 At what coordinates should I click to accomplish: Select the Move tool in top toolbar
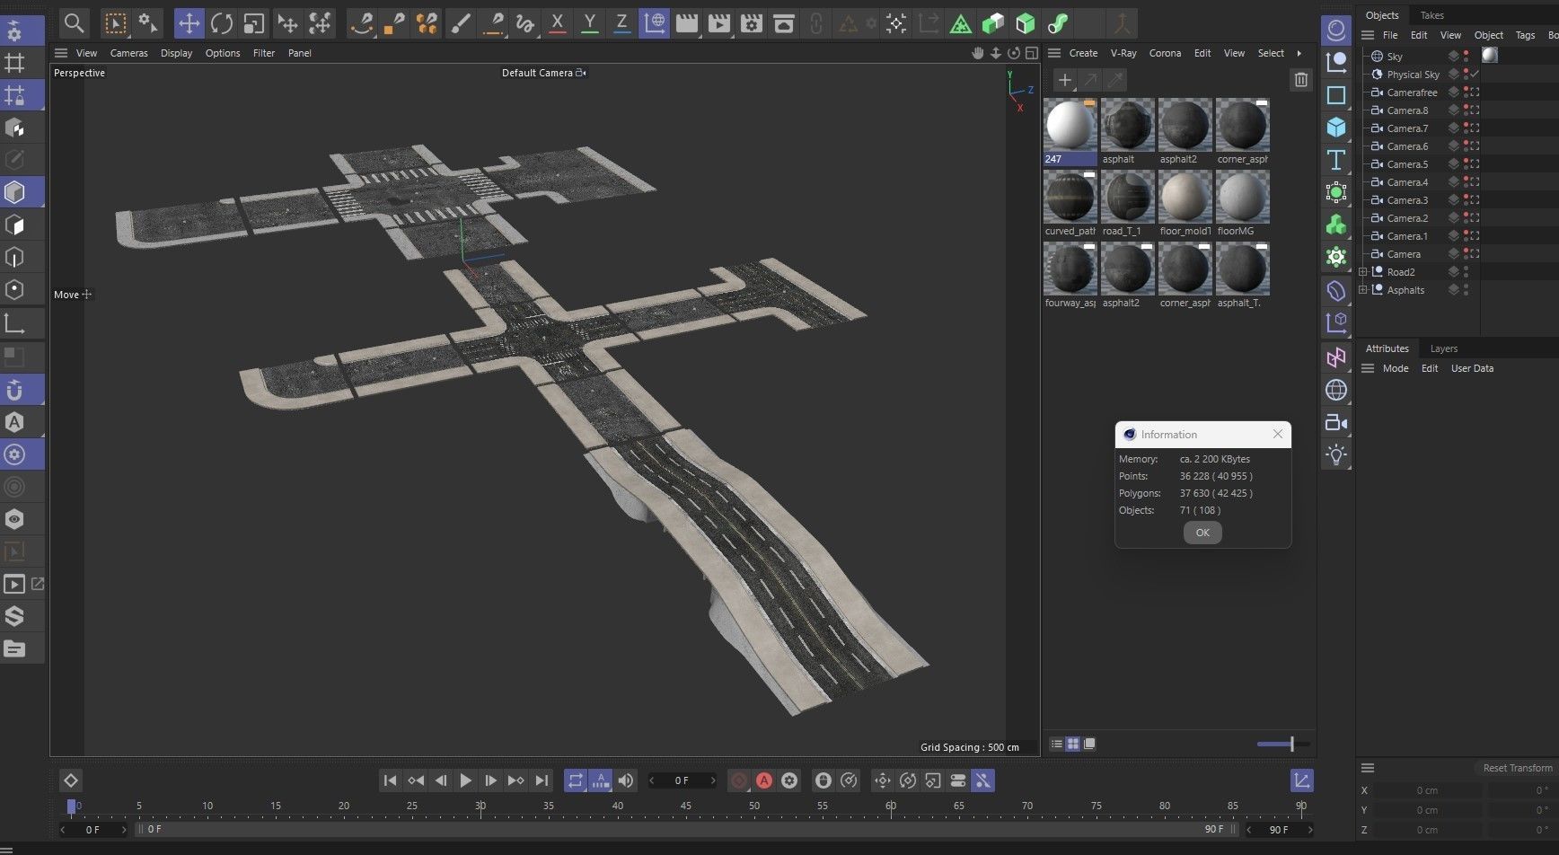pos(189,23)
